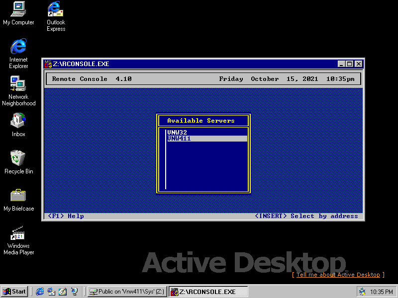This screenshot has width=398, height=298.
Task: Click the date Friday October 15, 2021
Action: pyautogui.click(x=269, y=79)
